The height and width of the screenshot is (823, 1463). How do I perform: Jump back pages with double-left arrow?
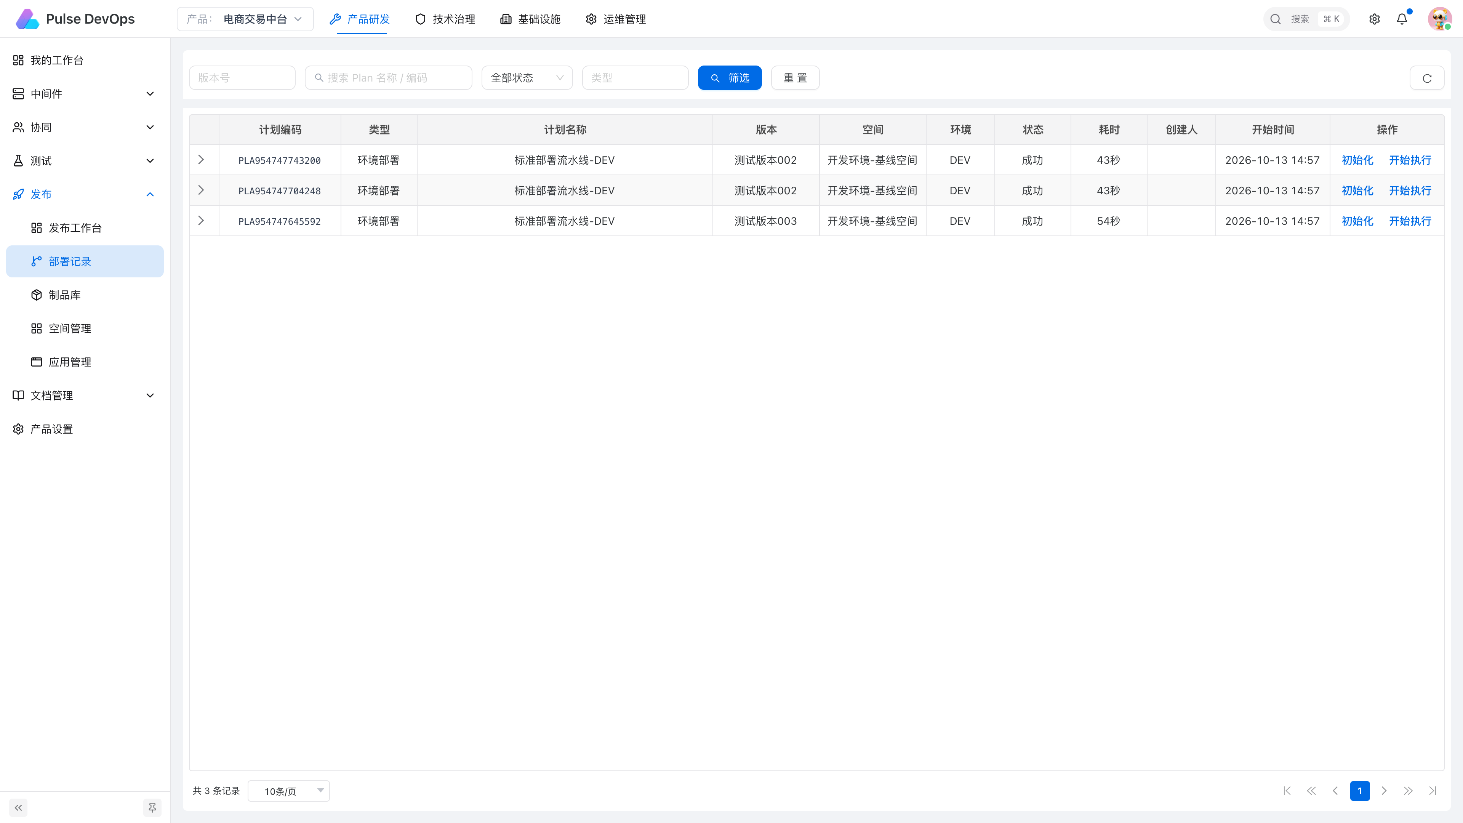(x=1311, y=791)
